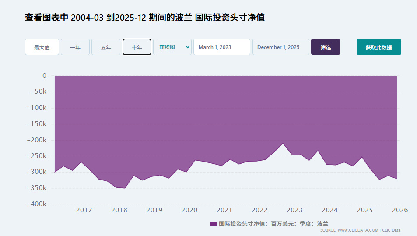Select the 最大值 time range button
The image size is (417, 236).
pyautogui.click(x=42, y=47)
